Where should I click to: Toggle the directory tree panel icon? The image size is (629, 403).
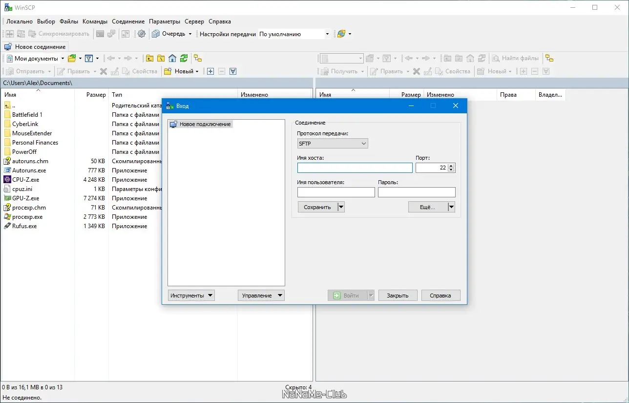coord(197,58)
